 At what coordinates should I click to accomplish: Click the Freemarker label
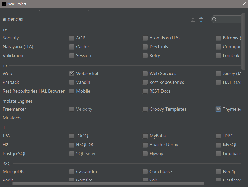(14, 109)
